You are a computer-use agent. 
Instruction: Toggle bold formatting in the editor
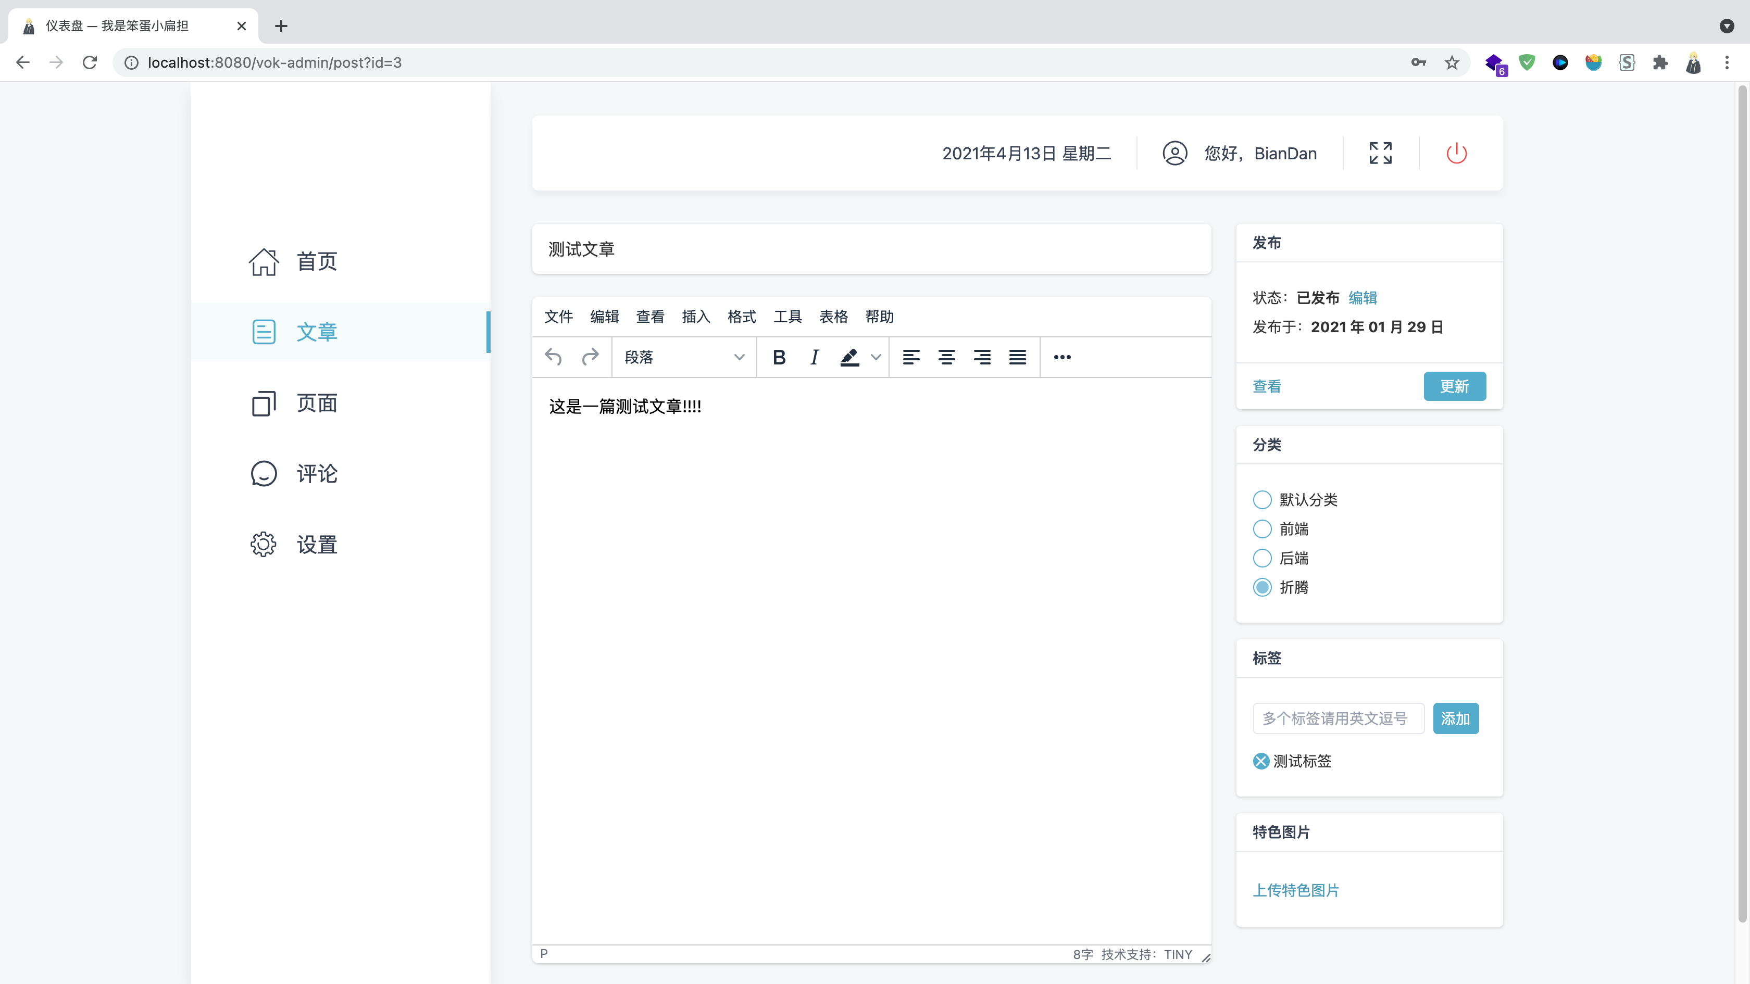[779, 357]
